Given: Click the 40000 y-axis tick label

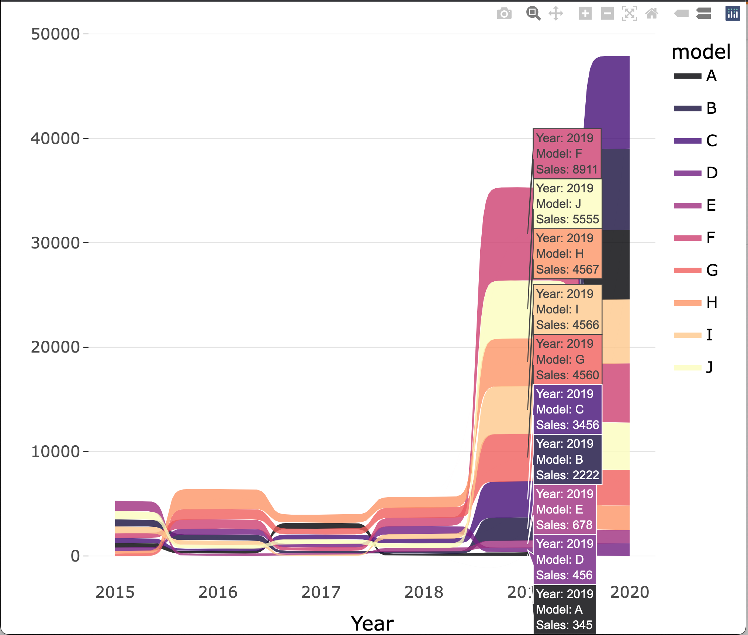Looking at the screenshot, I should pyautogui.click(x=55, y=138).
